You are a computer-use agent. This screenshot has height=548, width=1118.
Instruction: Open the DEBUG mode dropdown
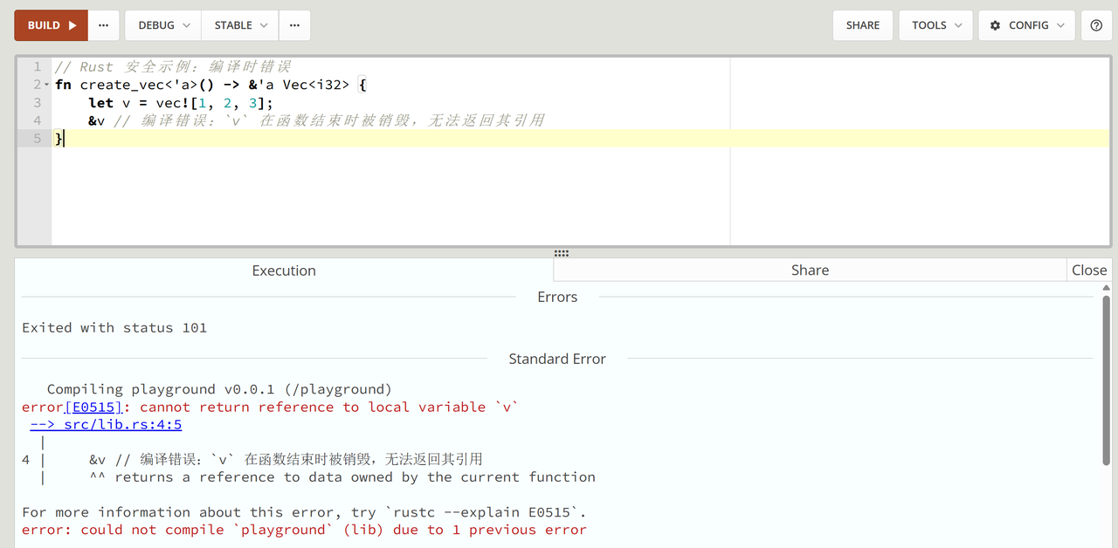(163, 25)
